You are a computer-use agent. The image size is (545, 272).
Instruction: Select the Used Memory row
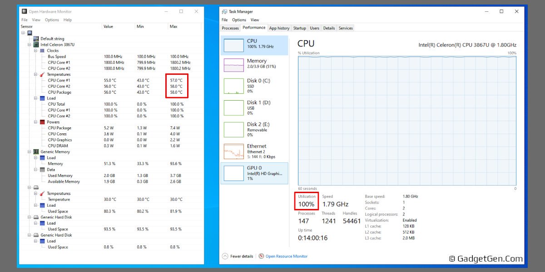[110, 175]
